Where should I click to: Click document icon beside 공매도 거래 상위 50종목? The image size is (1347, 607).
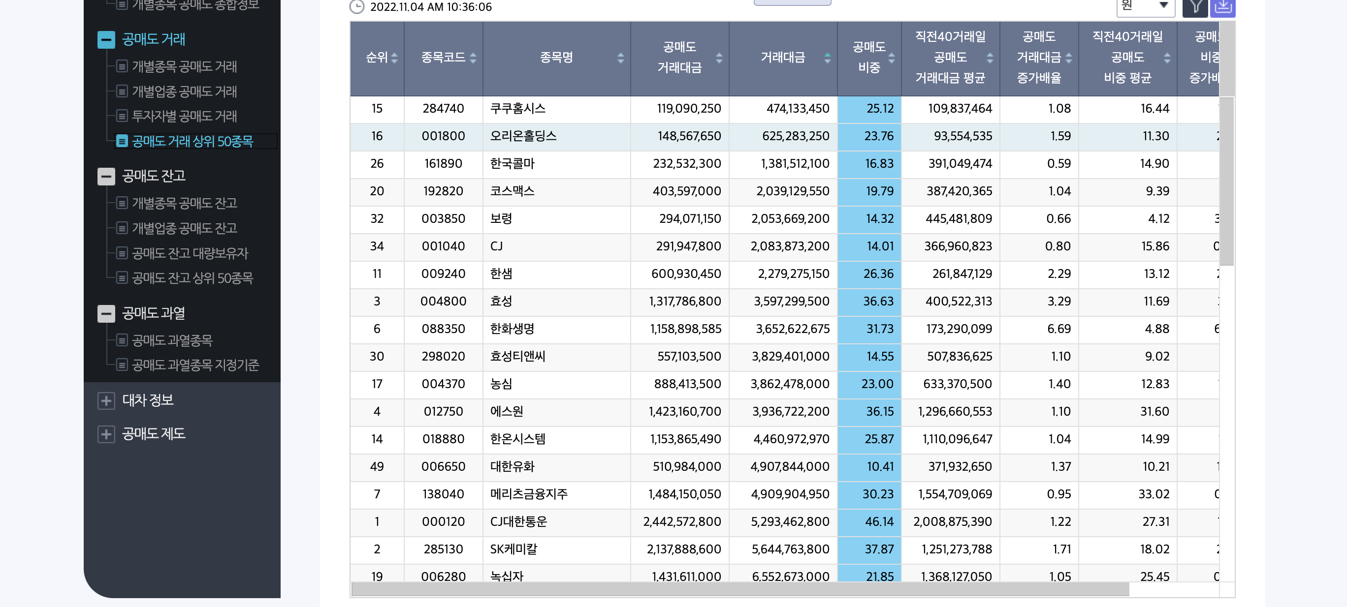(122, 141)
